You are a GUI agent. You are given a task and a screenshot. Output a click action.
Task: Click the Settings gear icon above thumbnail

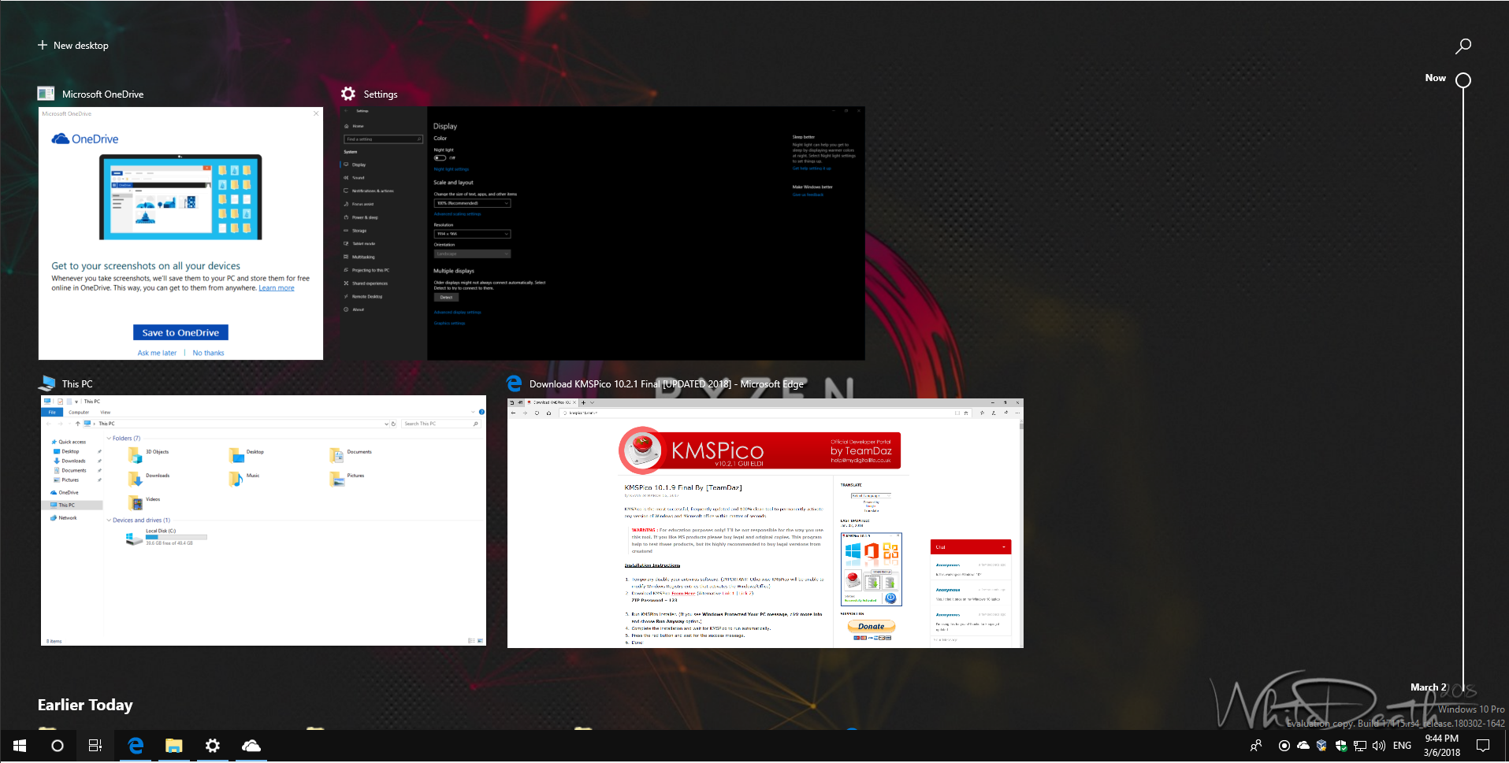tap(348, 94)
